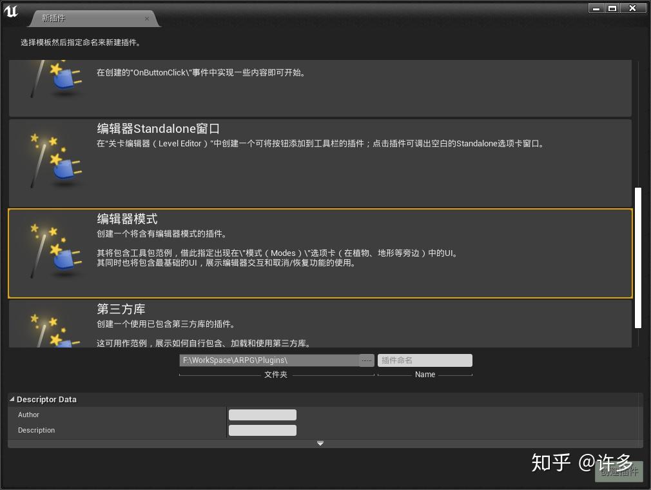651x490 pixels.
Task: Click the restore window button
Action: click(613, 8)
